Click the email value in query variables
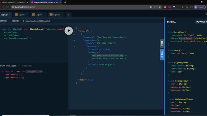Screen dimensions: 207x116 pyautogui.click(x=35, y=72)
